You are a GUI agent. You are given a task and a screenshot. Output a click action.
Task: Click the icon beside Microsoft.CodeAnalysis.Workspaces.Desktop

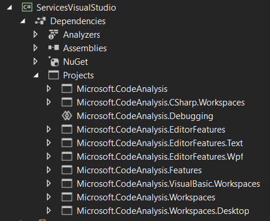[x=67, y=210]
